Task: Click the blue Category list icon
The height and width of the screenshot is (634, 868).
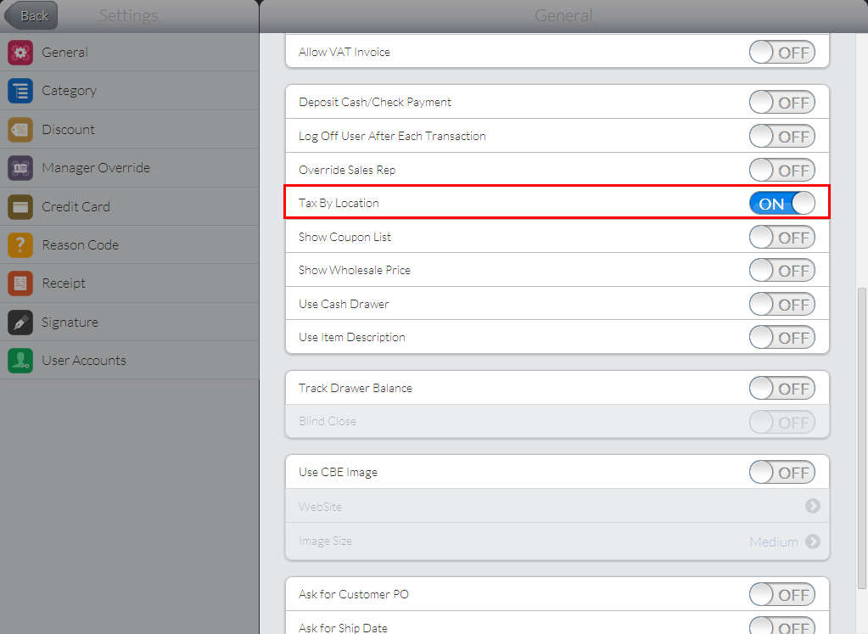Action: coord(20,91)
